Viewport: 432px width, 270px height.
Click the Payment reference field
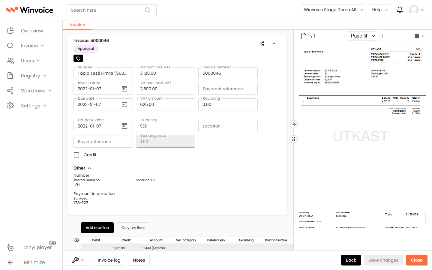point(228,89)
